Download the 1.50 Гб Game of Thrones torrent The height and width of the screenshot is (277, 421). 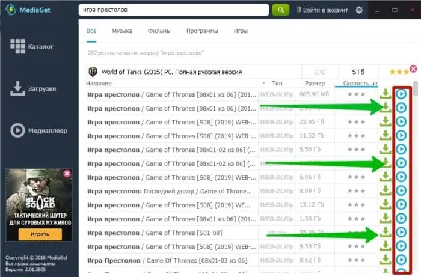click(386, 218)
